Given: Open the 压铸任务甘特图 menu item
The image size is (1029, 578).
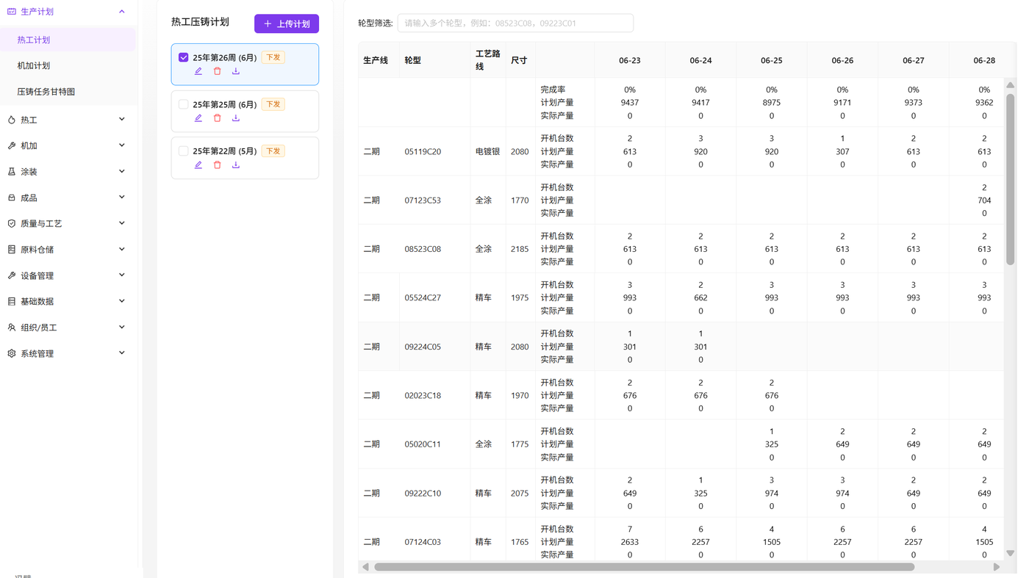Looking at the screenshot, I should point(68,92).
